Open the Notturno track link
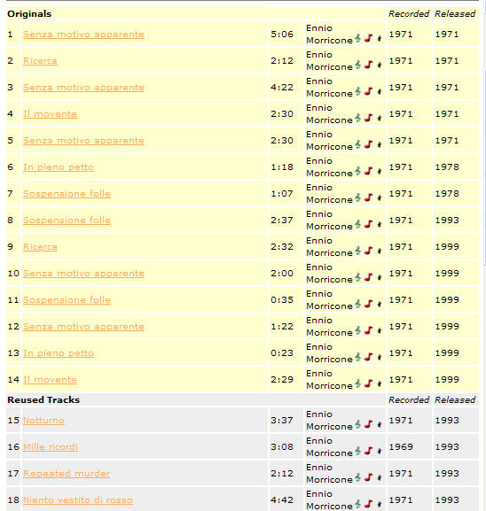The width and height of the screenshot is (486, 511). [43, 421]
